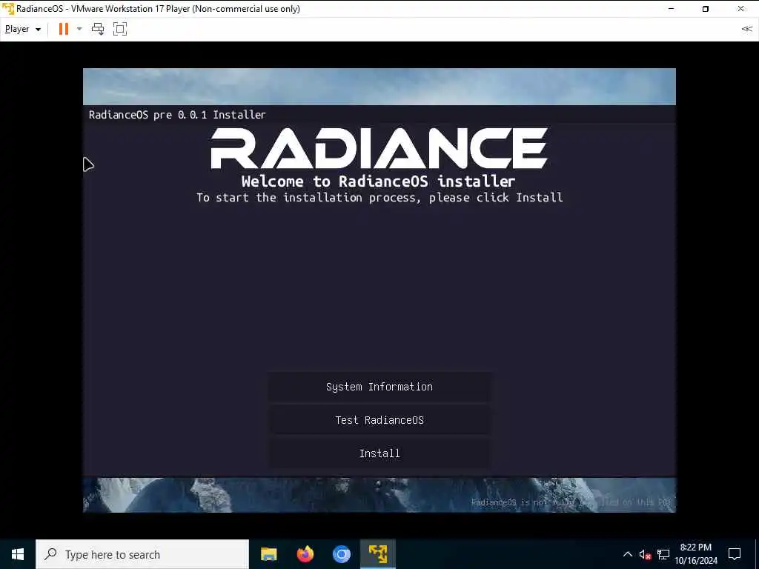Click the VMware app icon in title bar
759x569 pixels.
(7, 9)
